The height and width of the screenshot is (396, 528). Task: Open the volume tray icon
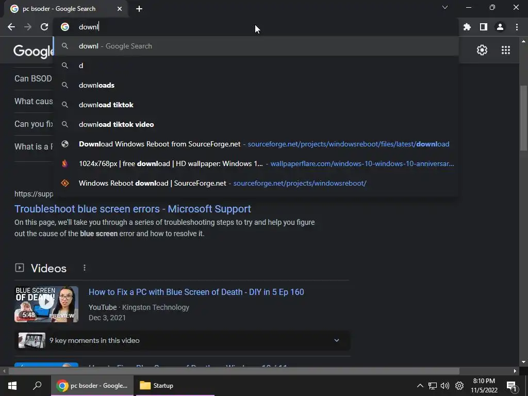[x=445, y=386]
